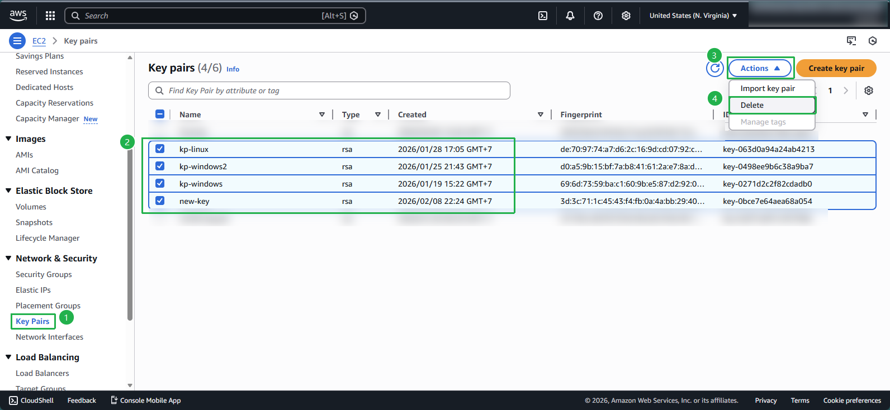Choose Import key pair from Actions menu
The width and height of the screenshot is (890, 410).
(768, 88)
